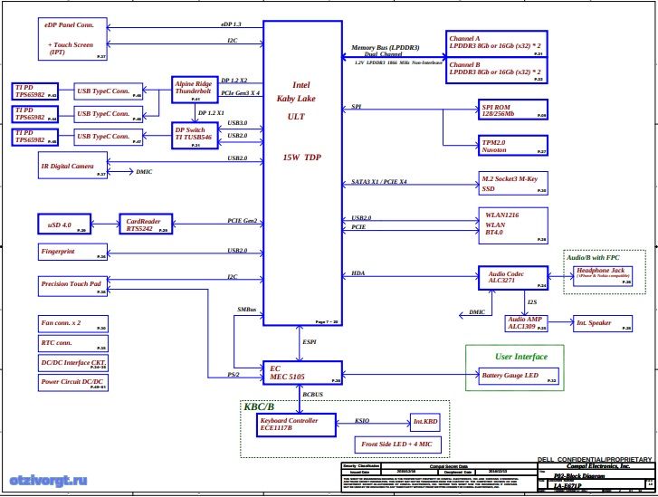Click the Memory Bus (LPDDR3) label
The image size is (658, 497).
tap(386, 48)
